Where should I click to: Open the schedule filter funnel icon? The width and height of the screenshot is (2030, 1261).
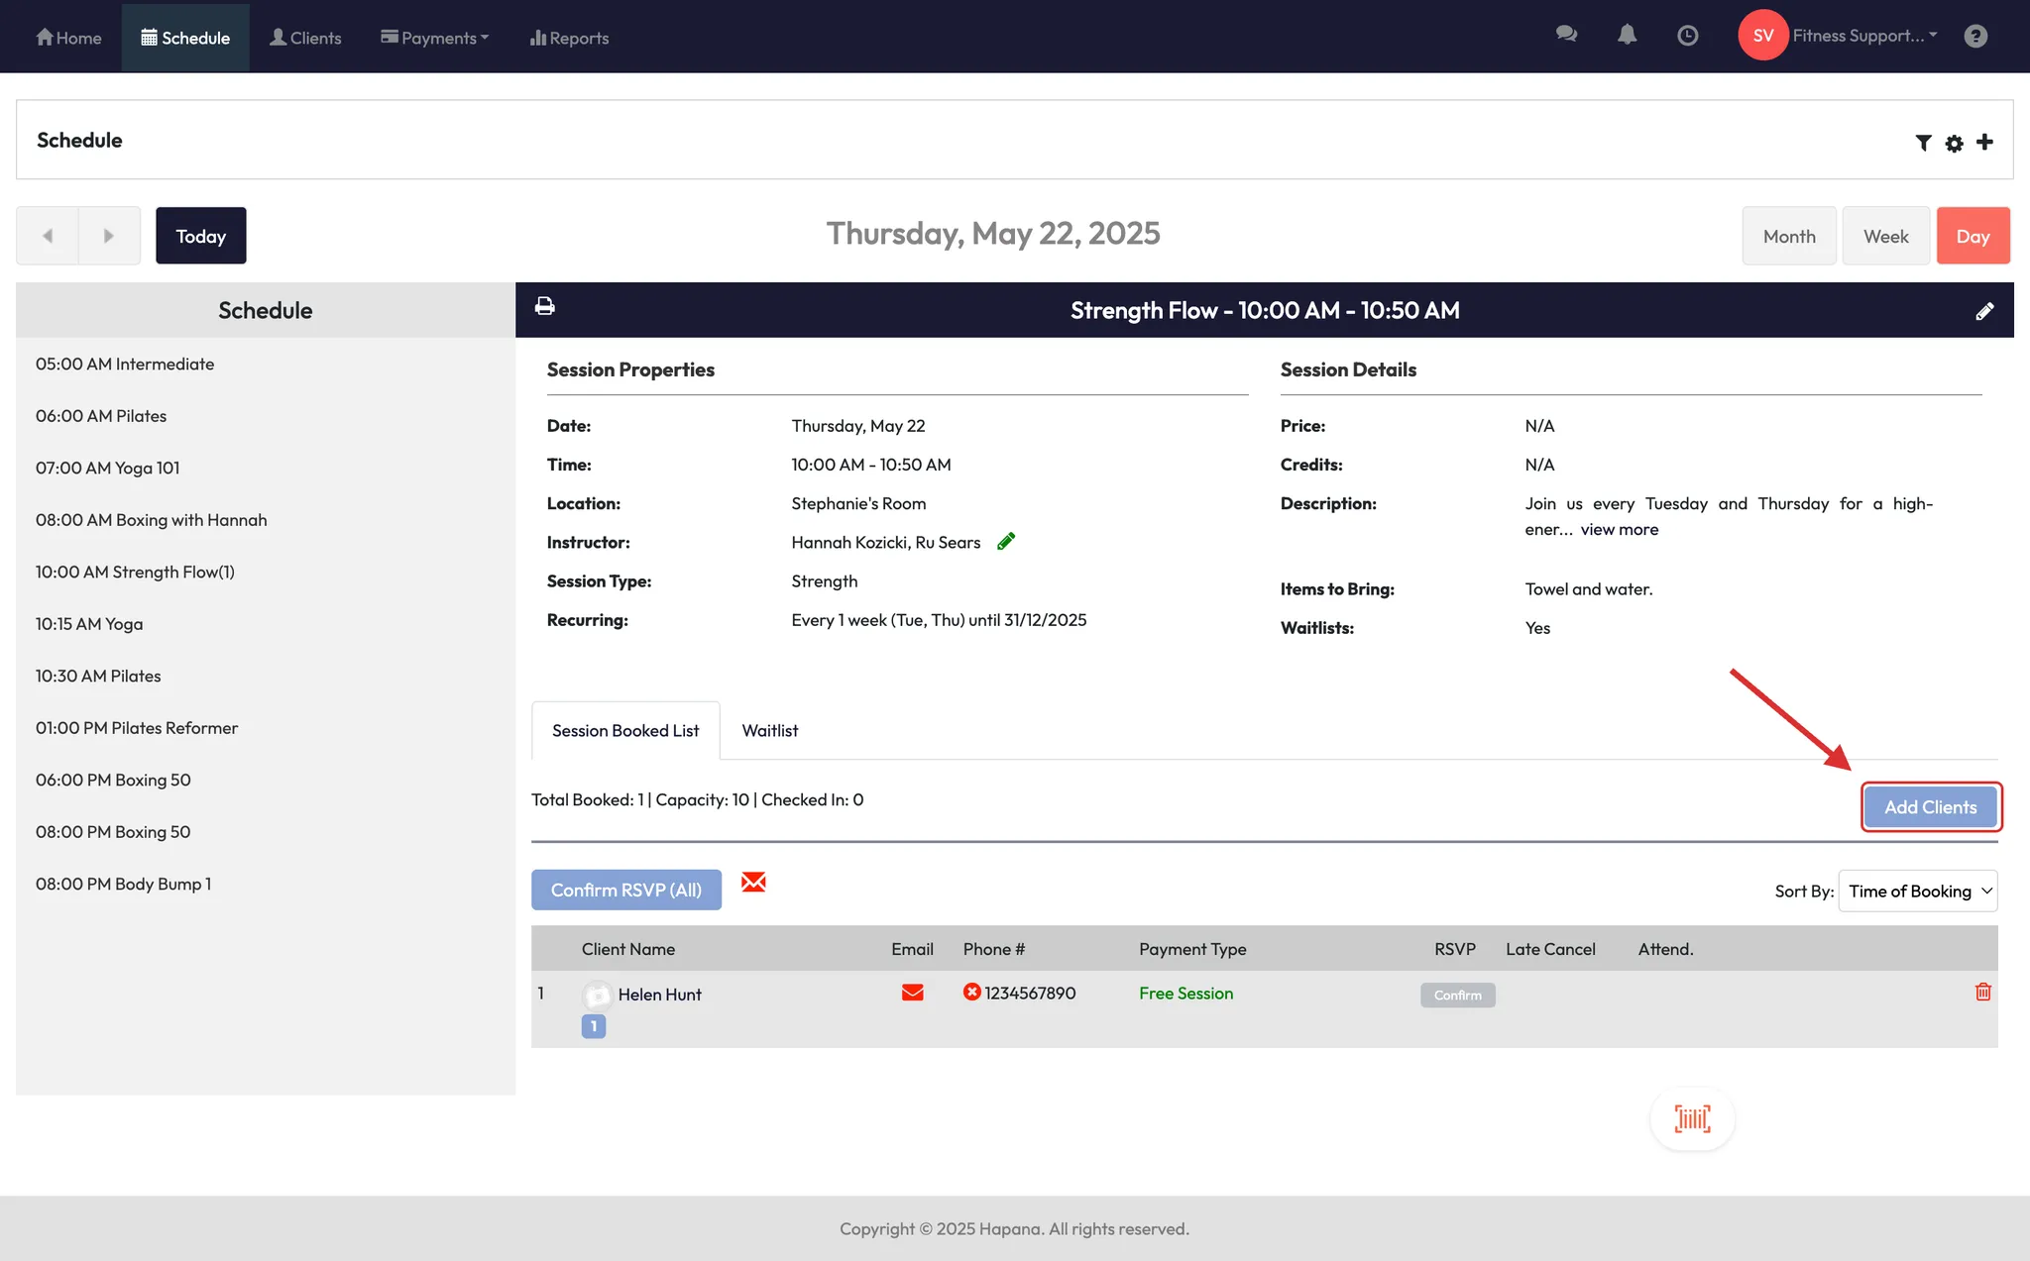[x=1923, y=143]
